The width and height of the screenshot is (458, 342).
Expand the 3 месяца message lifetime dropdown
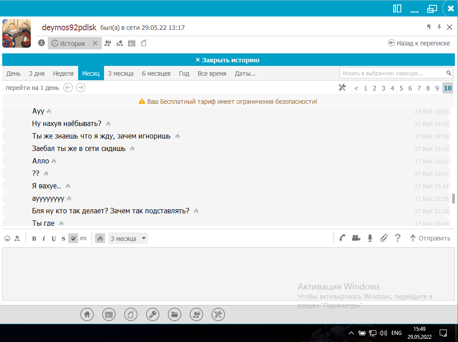[128, 238]
